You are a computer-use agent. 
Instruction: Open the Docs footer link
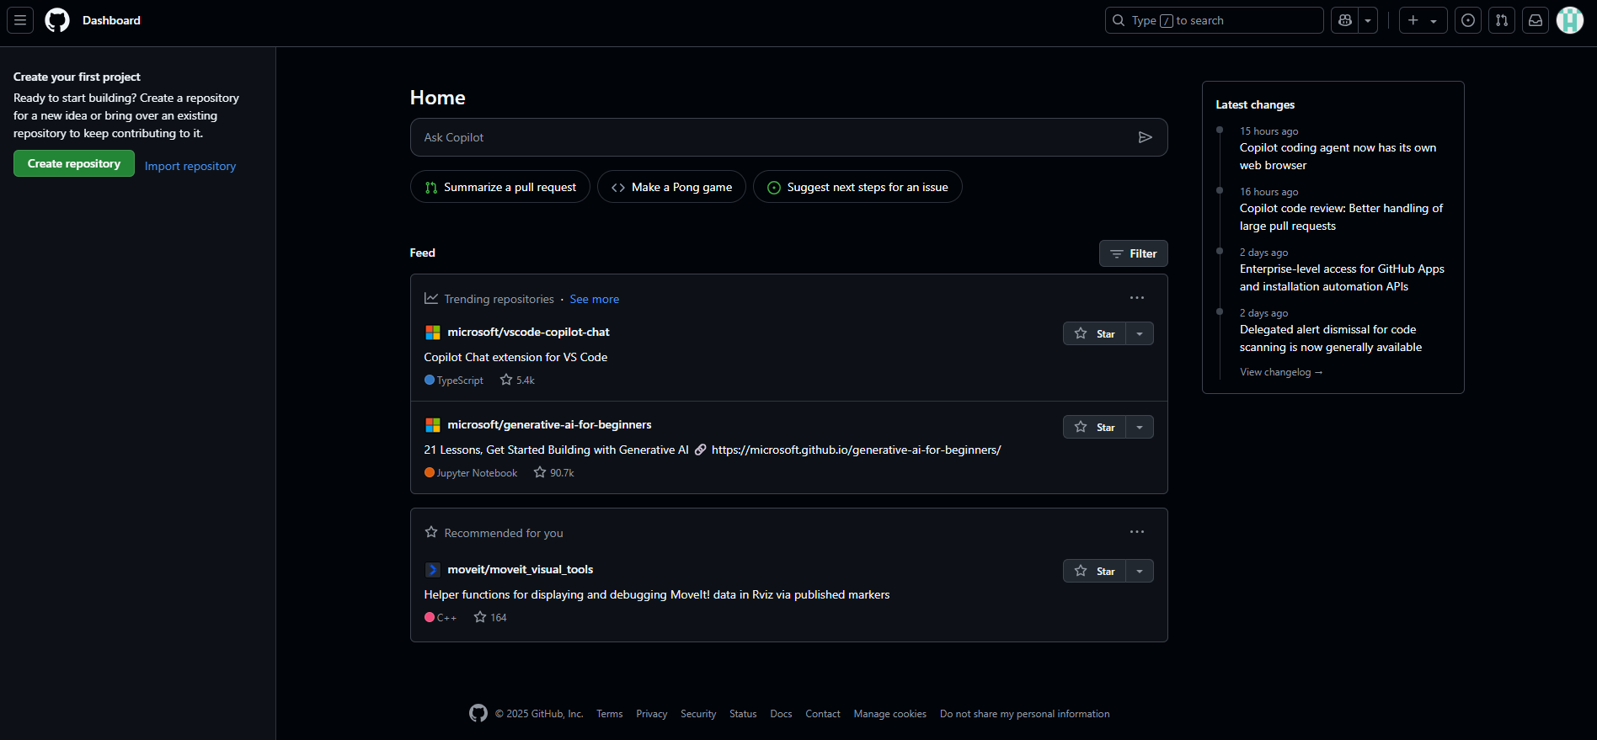click(781, 714)
